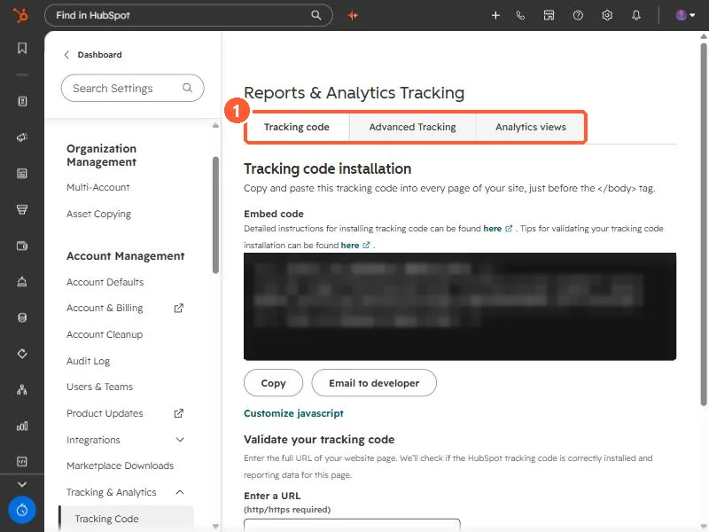The height and width of the screenshot is (532, 709).
Task: Open Product Updates settings
Action: [105, 413]
